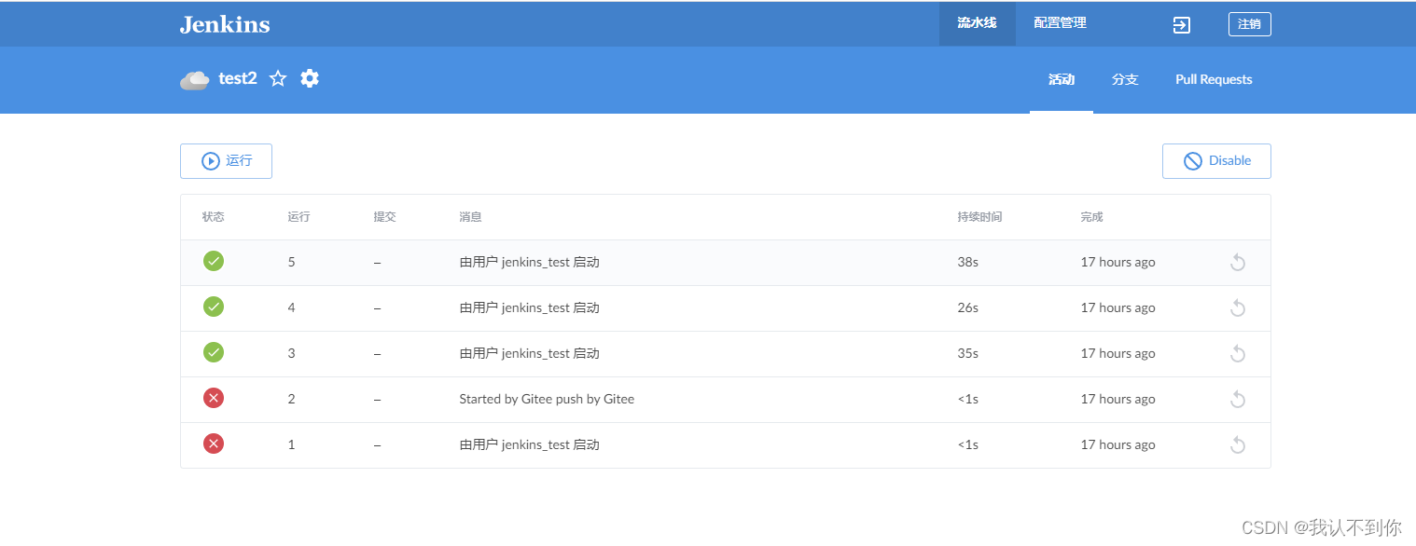Rerun failed build 1 replay icon
The width and height of the screenshot is (1416, 546).
click(x=1237, y=445)
